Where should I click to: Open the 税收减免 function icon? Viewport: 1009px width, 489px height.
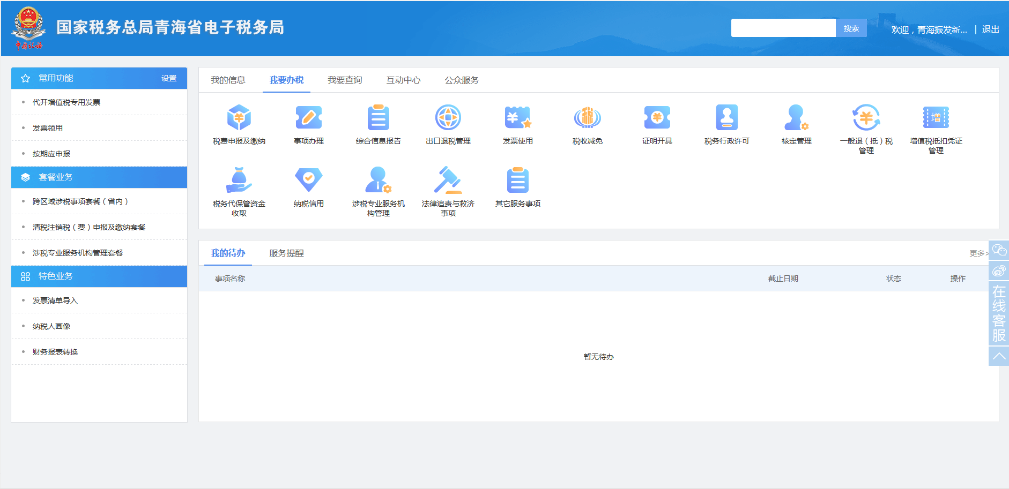(588, 123)
